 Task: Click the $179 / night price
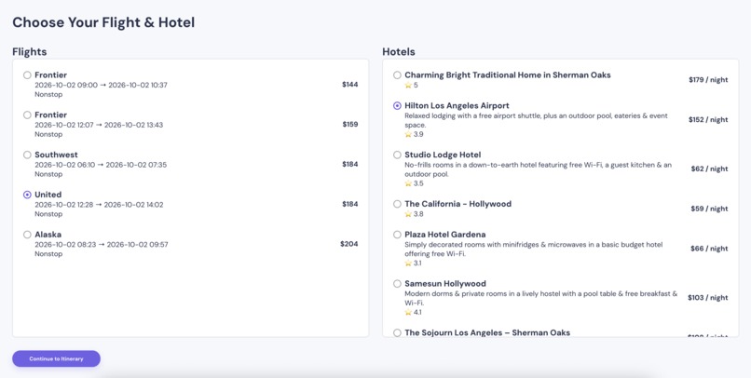(708, 80)
